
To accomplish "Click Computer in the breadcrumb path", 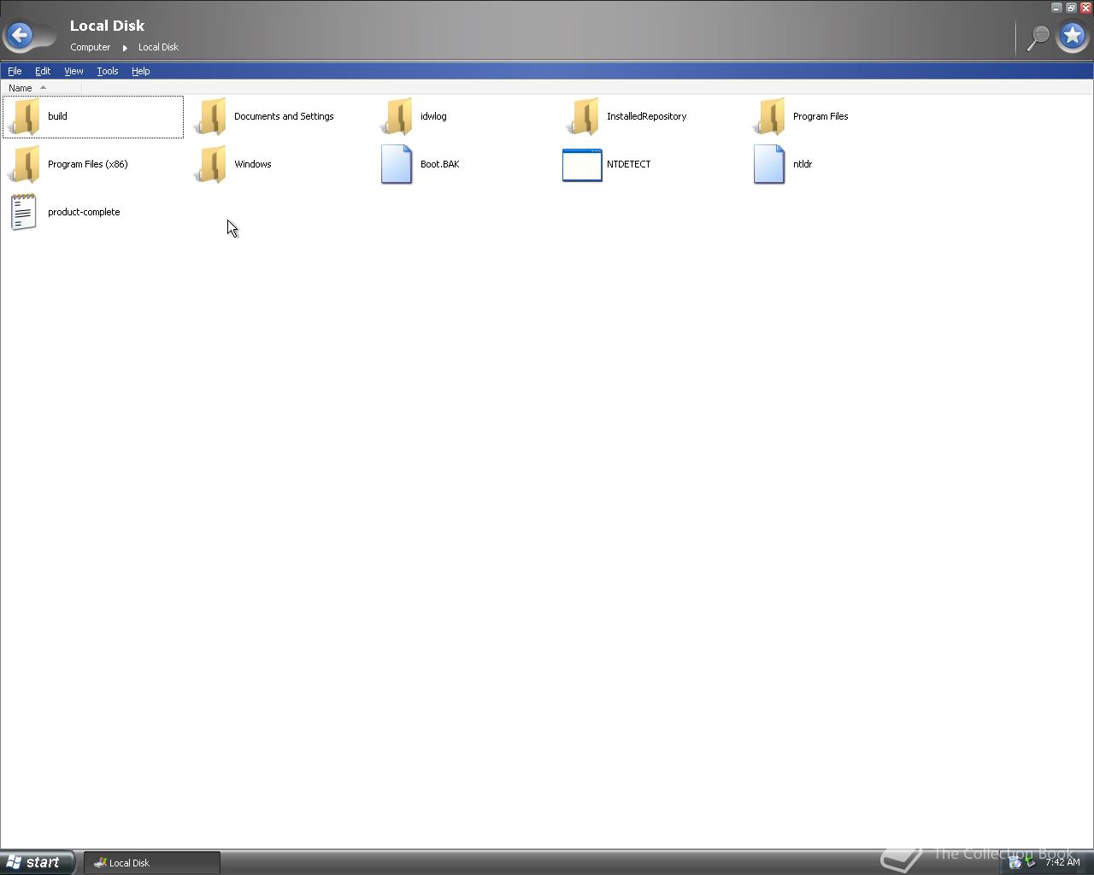I will [x=90, y=47].
